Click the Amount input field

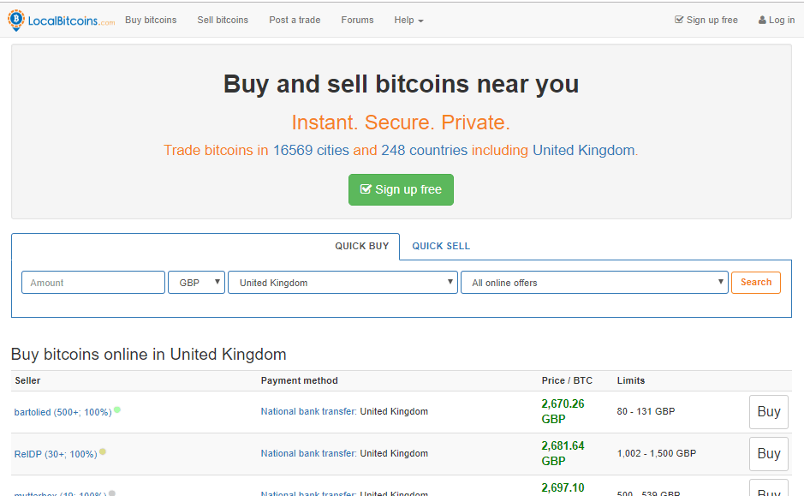coord(93,282)
